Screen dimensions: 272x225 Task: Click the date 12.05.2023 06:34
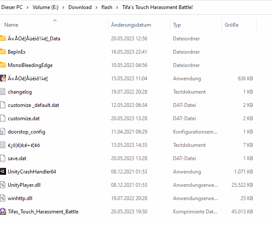[129, 105]
